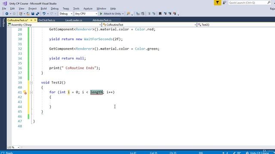Click the search magnifier in Quick Launch
Screen dimensions: 275x154
point(269,3)
